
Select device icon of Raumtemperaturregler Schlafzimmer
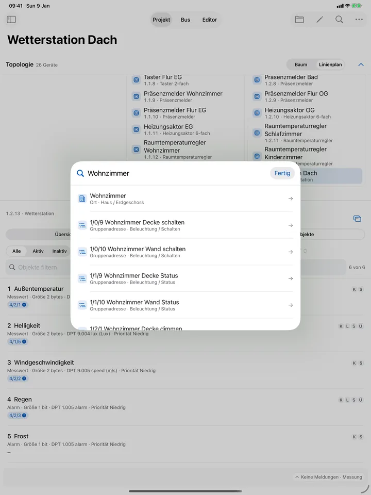[x=257, y=133]
